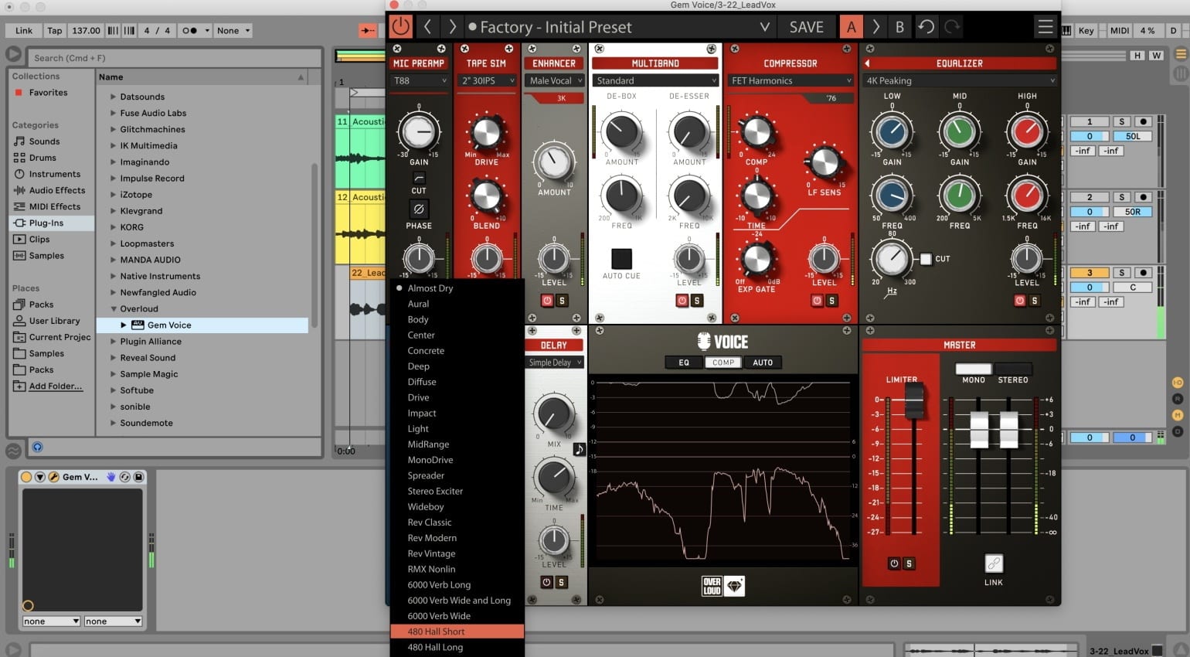Open the Factory preset dropdown arrow

click(x=765, y=27)
